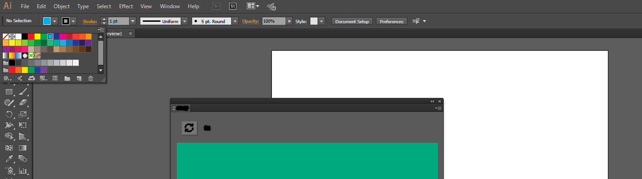
Task: Expand the Opacity slider arrow
Action: click(x=289, y=21)
